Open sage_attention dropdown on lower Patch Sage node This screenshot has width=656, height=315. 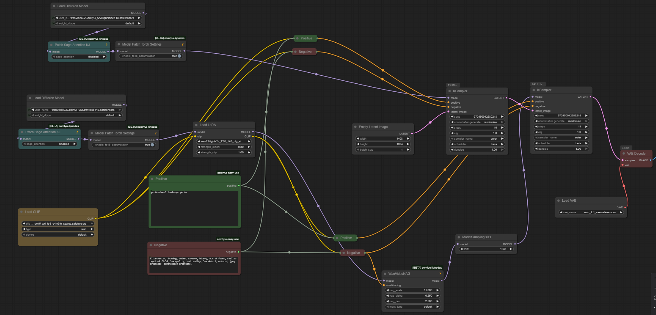click(50, 144)
